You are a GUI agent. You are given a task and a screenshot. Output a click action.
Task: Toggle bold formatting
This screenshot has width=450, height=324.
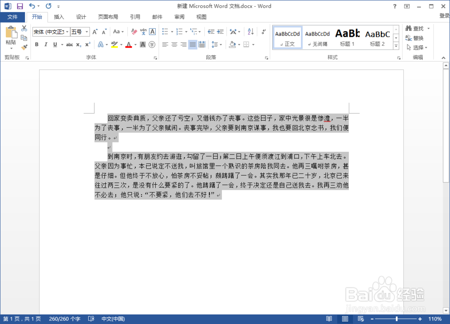click(37, 44)
